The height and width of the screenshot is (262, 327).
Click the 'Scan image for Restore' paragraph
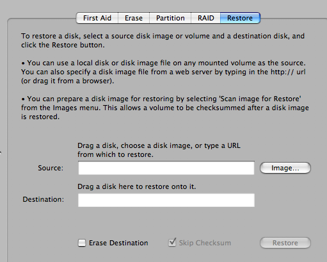(x=165, y=108)
